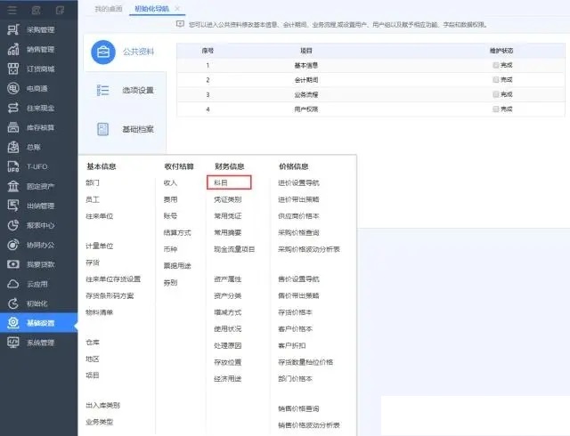Open 往来现金 icon in sidebar
570x436 pixels.
13,108
